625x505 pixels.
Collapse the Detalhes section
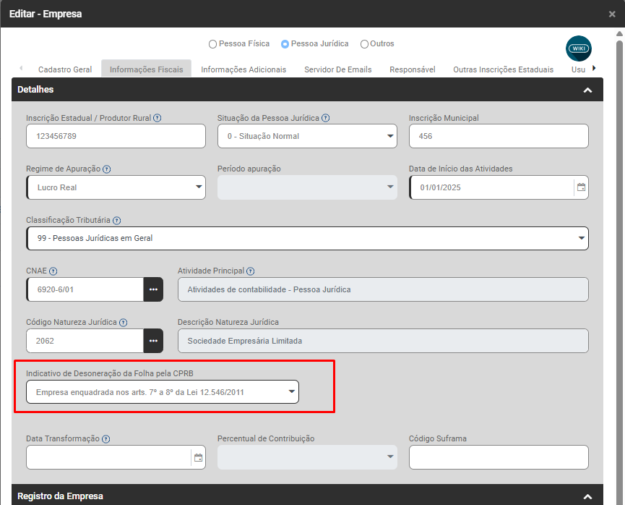[587, 90]
